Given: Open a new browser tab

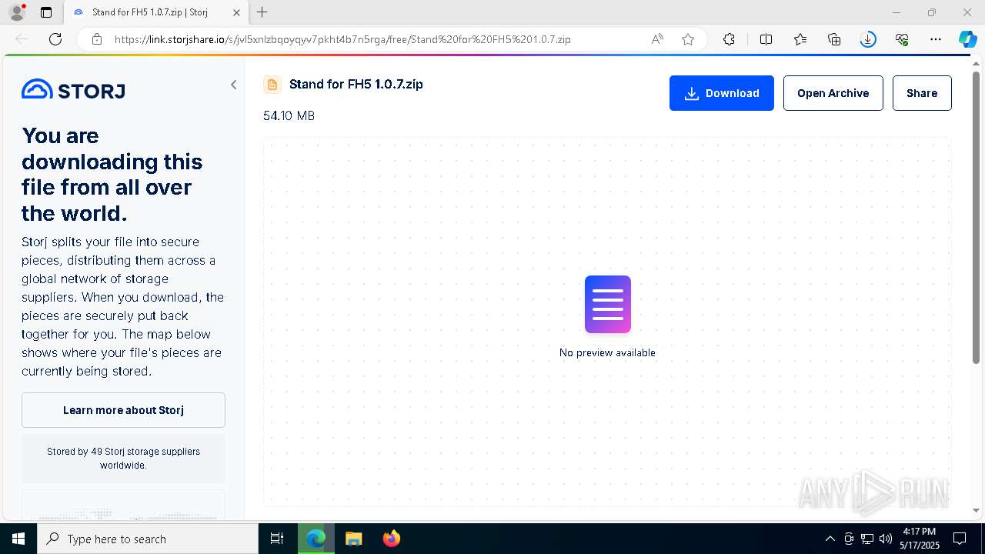Looking at the screenshot, I should (262, 12).
